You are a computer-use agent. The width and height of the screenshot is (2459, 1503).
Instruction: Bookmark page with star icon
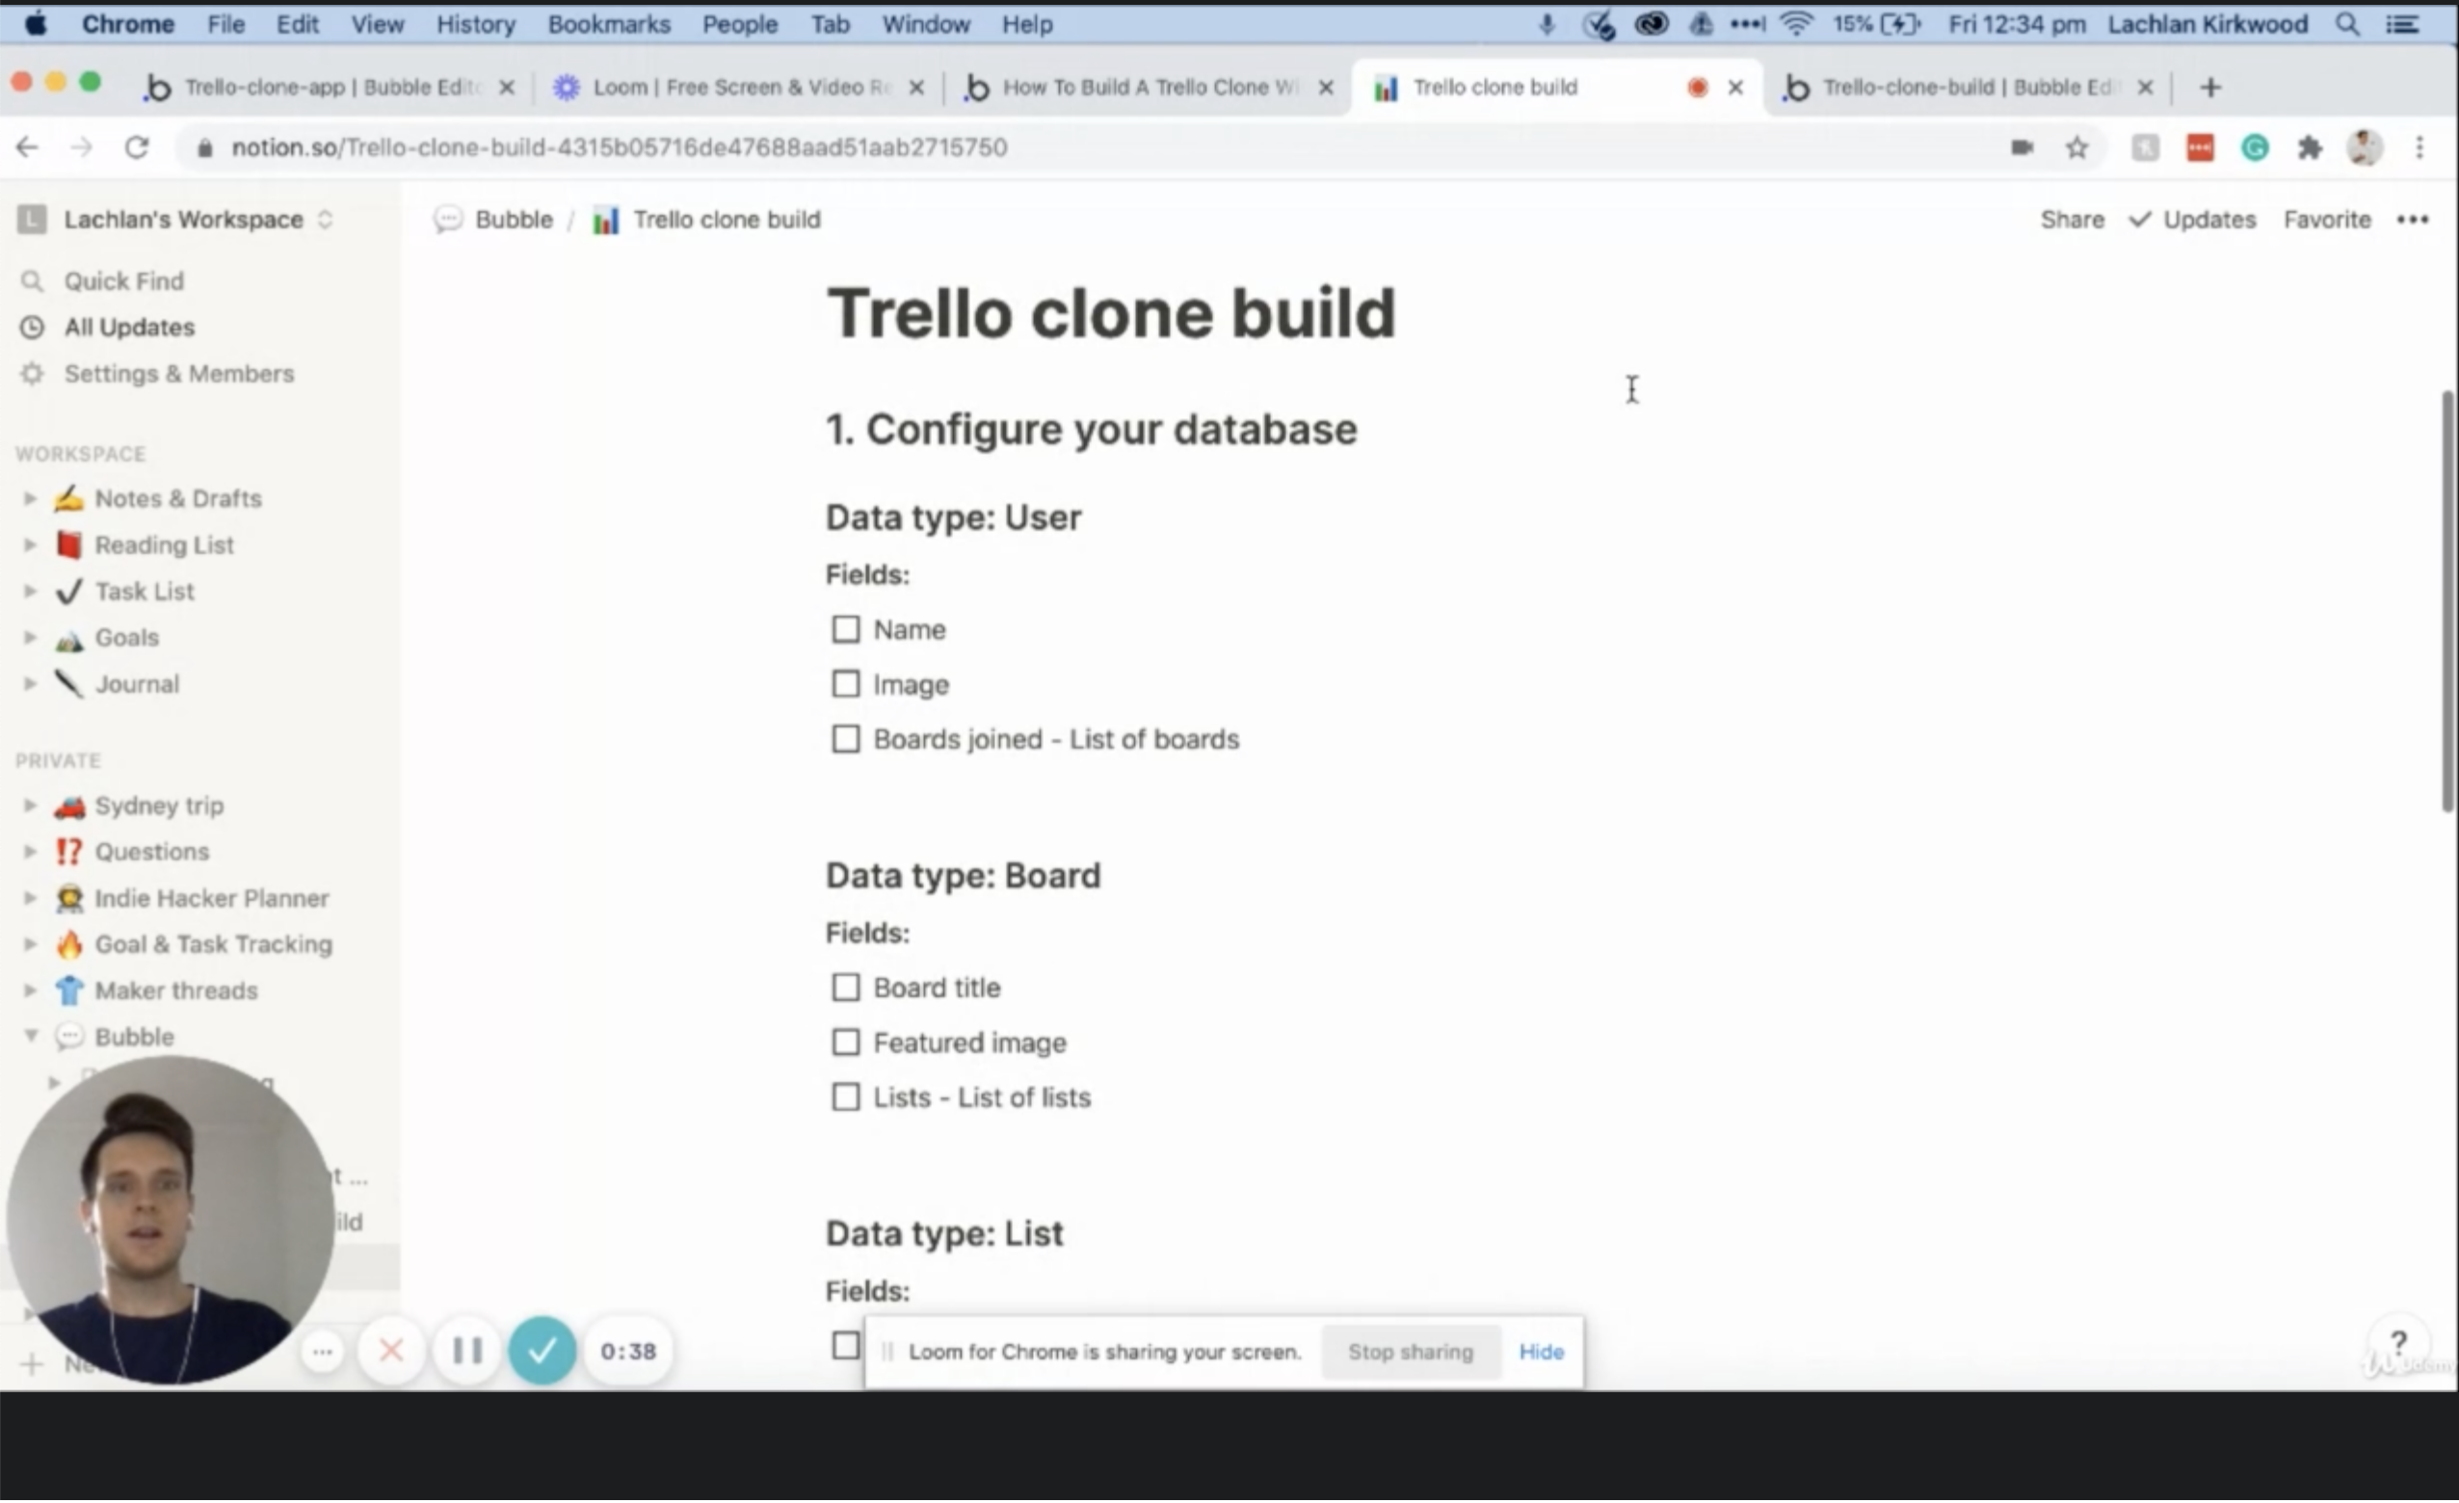2077,147
